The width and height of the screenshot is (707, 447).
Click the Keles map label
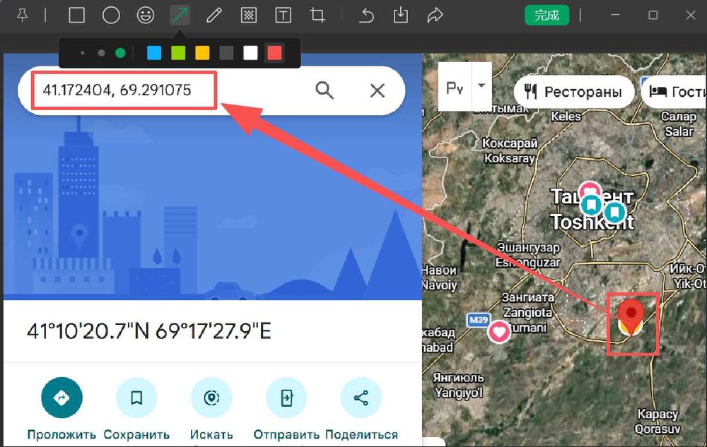click(x=566, y=117)
